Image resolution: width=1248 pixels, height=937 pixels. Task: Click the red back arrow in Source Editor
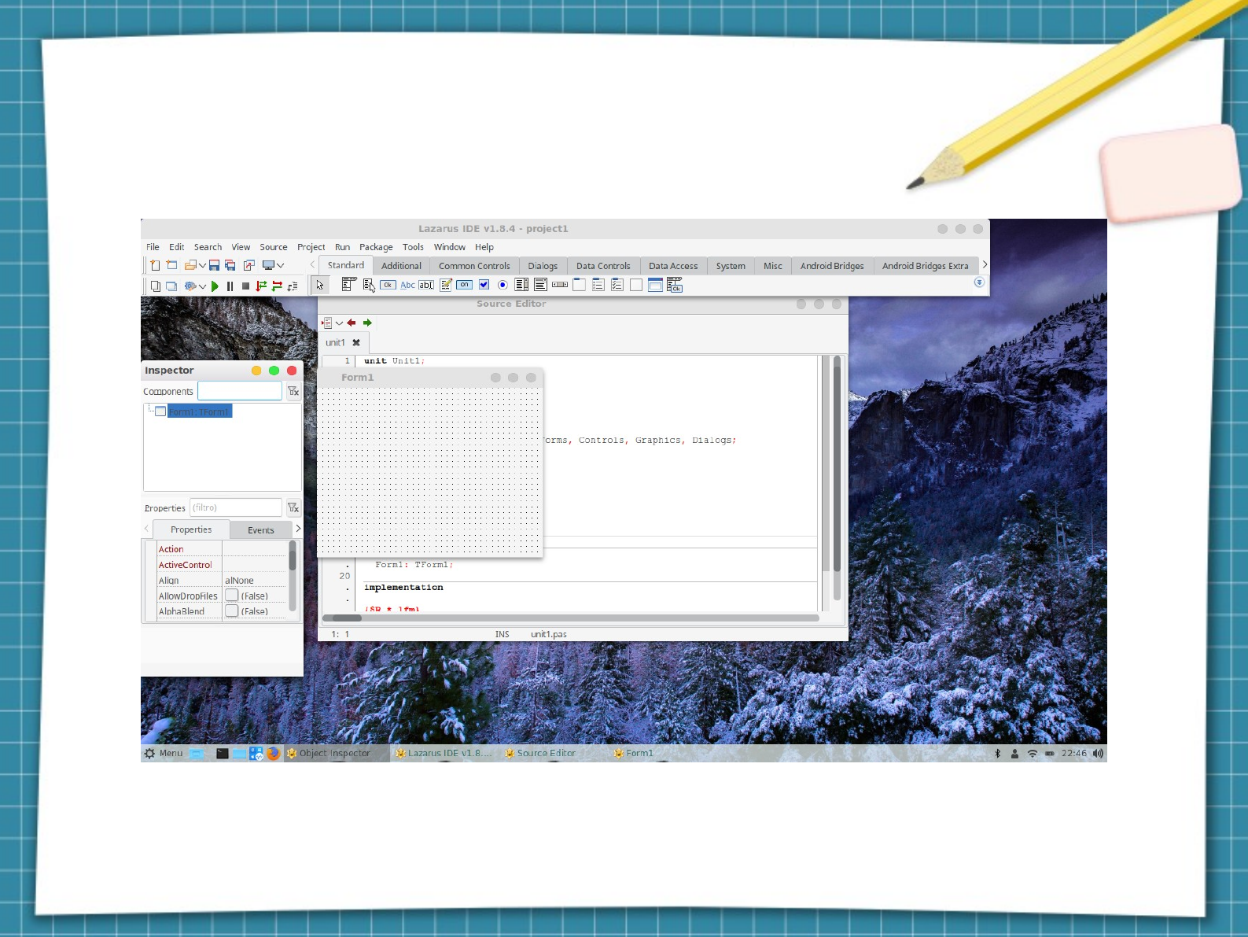pyautogui.click(x=352, y=323)
